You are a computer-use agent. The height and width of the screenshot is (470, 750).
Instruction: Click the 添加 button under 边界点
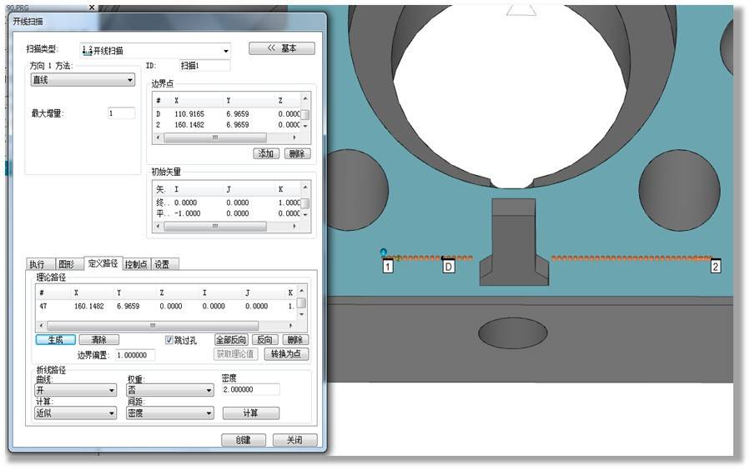265,154
